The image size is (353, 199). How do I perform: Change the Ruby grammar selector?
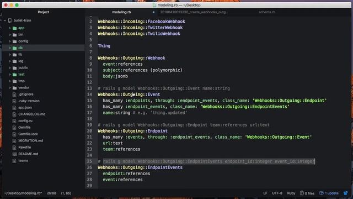[291, 193]
